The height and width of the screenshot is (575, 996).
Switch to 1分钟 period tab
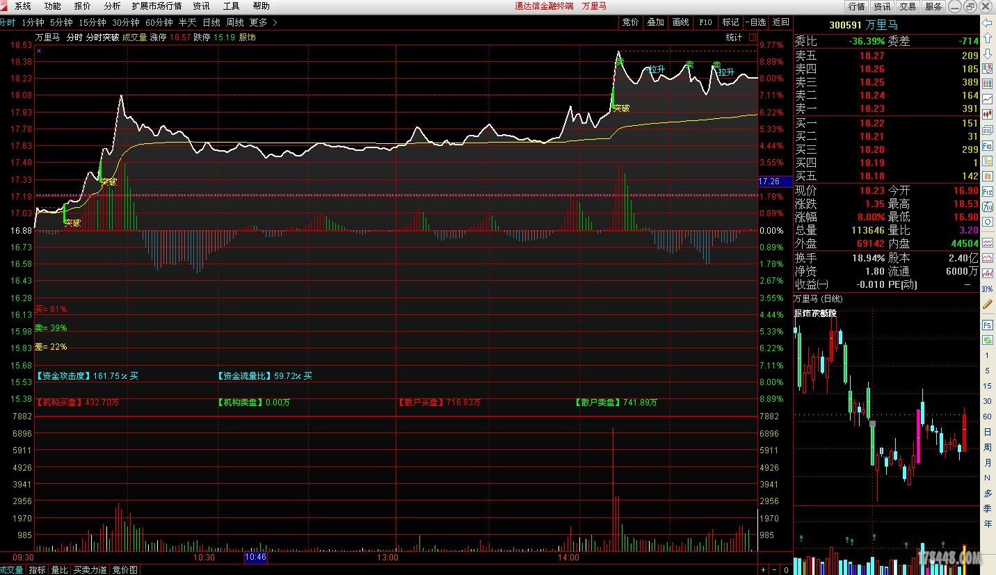pyautogui.click(x=33, y=22)
